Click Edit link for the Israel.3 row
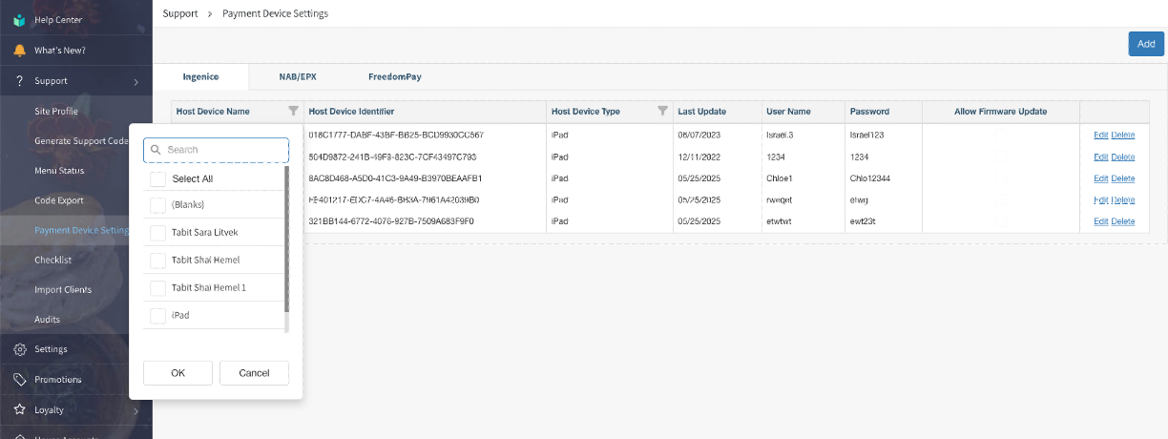The image size is (1168, 439). click(x=1100, y=135)
